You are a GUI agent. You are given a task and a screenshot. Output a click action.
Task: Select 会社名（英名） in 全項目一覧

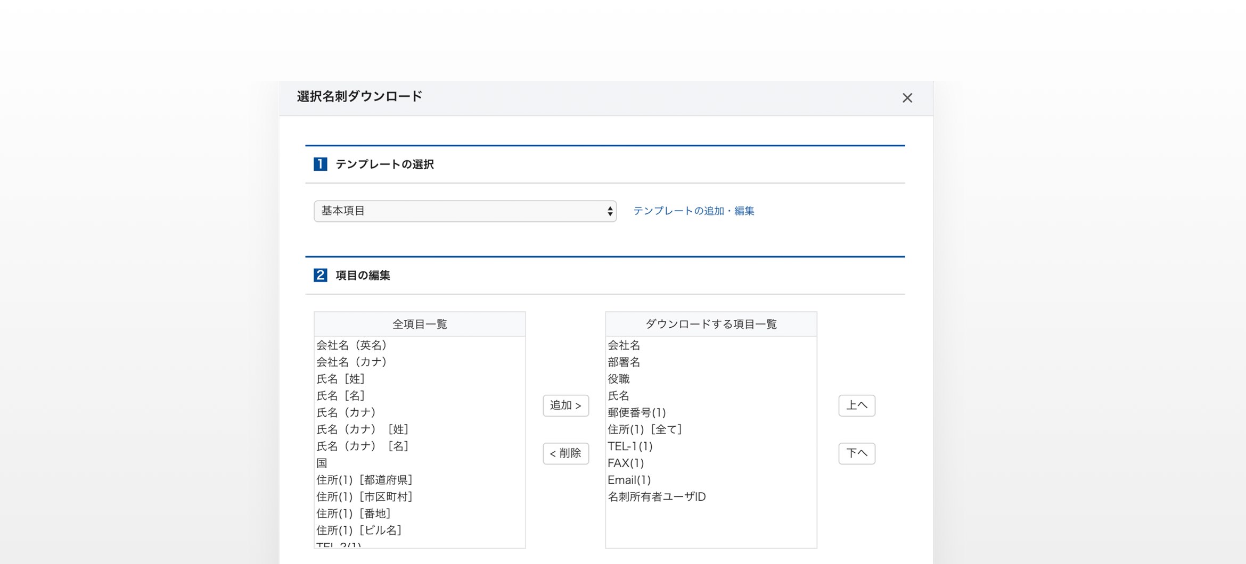(420, 345)
